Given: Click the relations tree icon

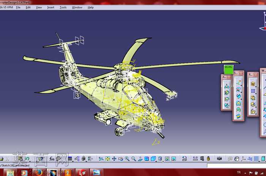Looking at the screenshot, I should (77, 159).
